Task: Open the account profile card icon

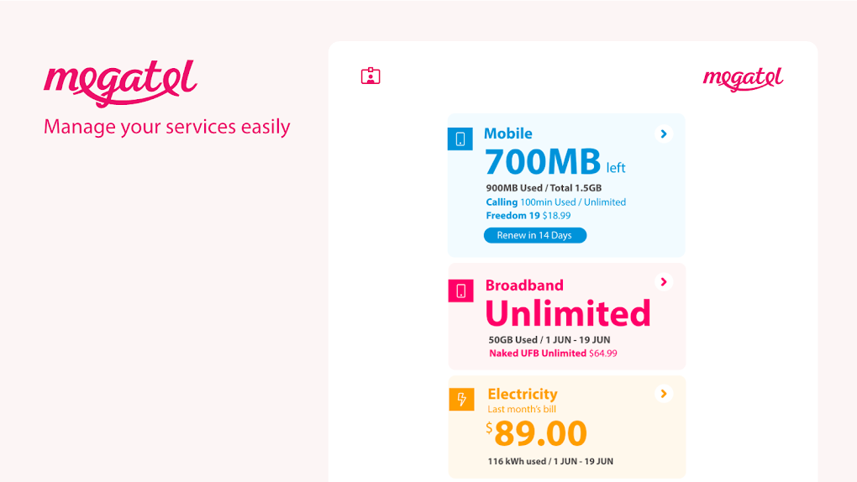Action: 371,76
